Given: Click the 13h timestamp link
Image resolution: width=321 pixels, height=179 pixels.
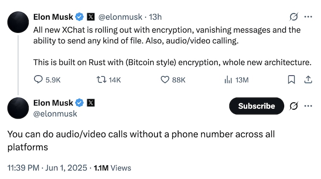Looking at the screenshot, I should tap(155, 17).
